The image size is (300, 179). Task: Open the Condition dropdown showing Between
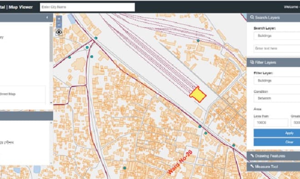point(277,98)
